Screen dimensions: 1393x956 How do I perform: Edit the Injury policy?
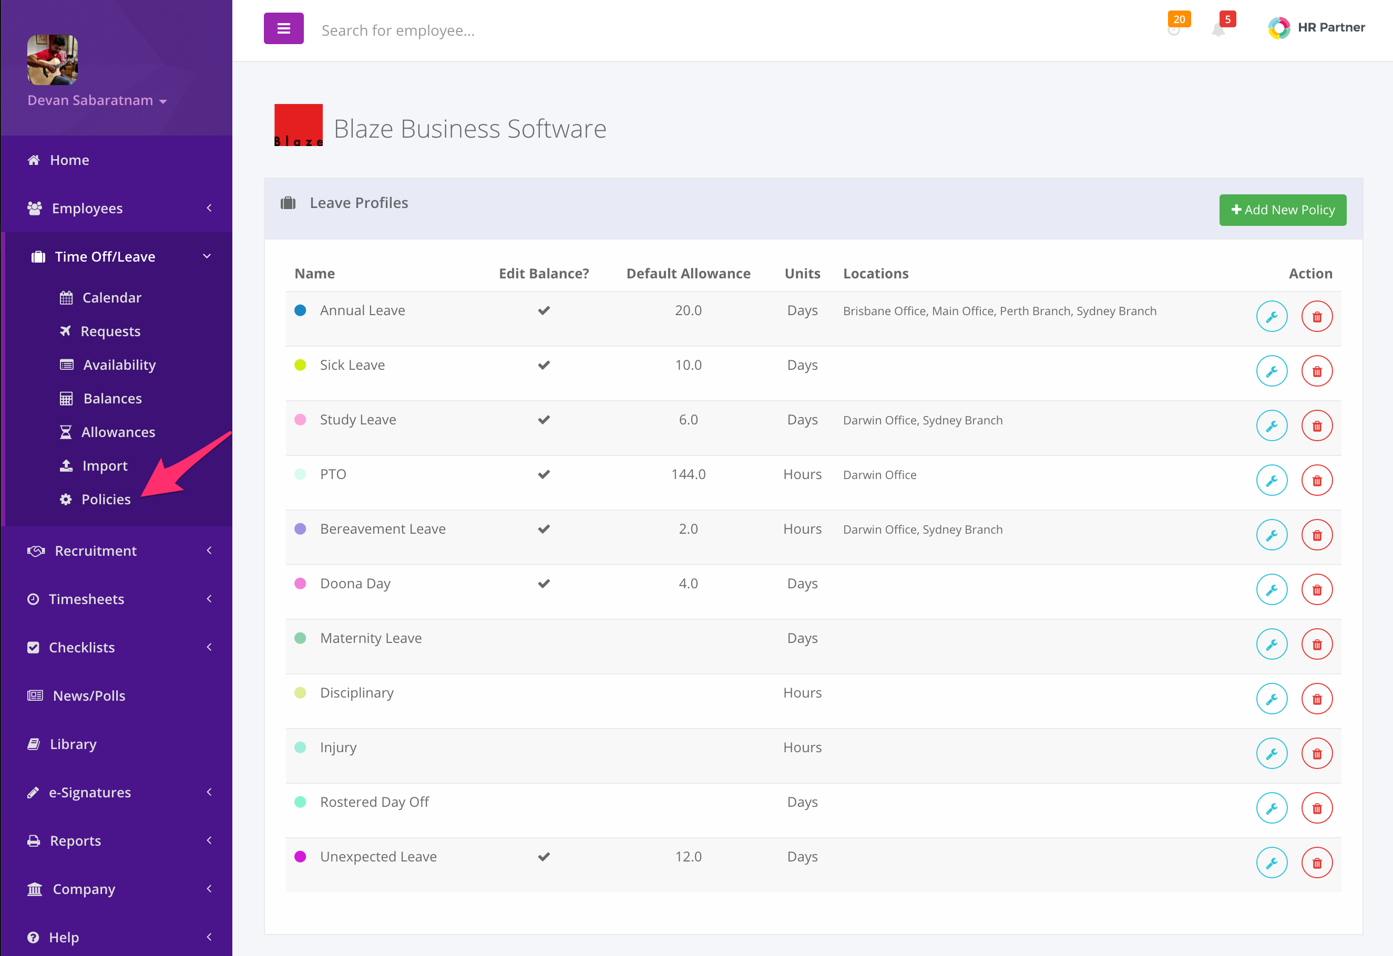(x=1272, y=753)
